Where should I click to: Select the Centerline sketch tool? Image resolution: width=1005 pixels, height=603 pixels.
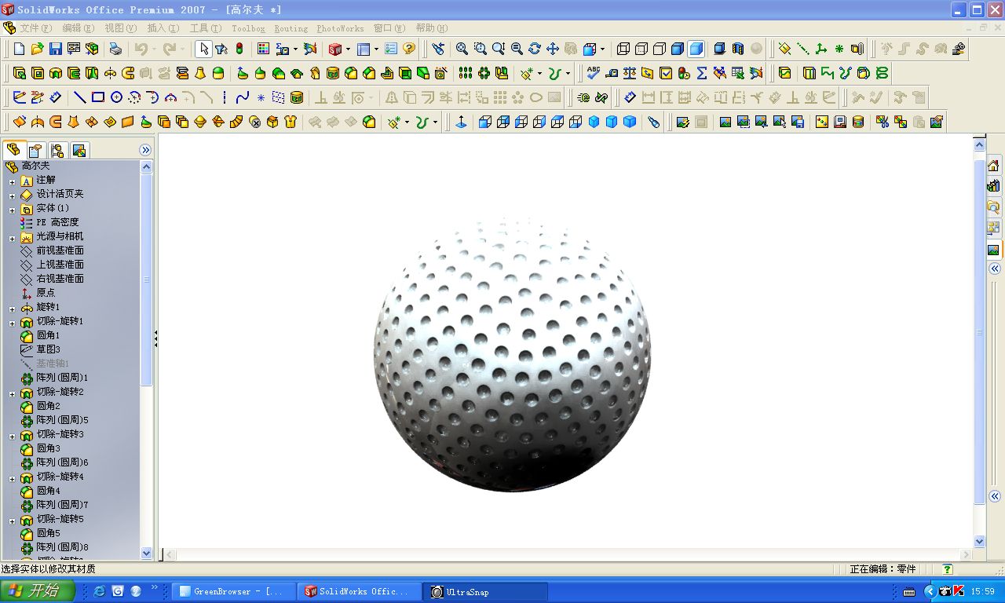point(225,98)
